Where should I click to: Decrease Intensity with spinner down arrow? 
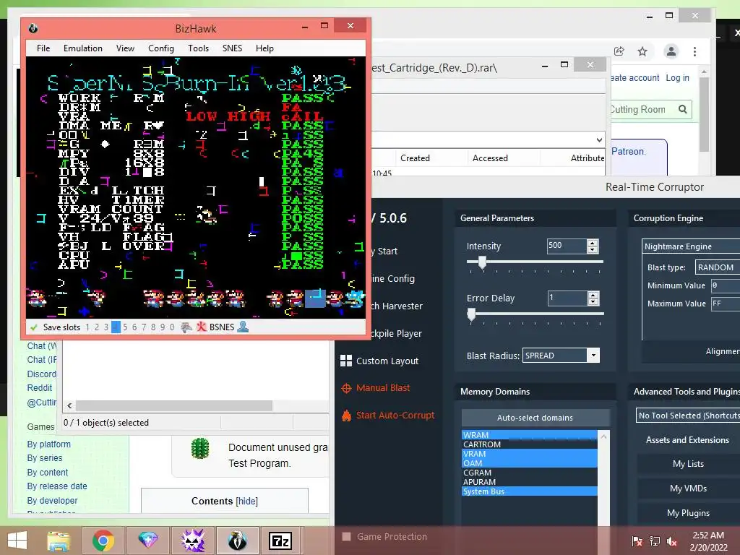(x=593, y=249)
